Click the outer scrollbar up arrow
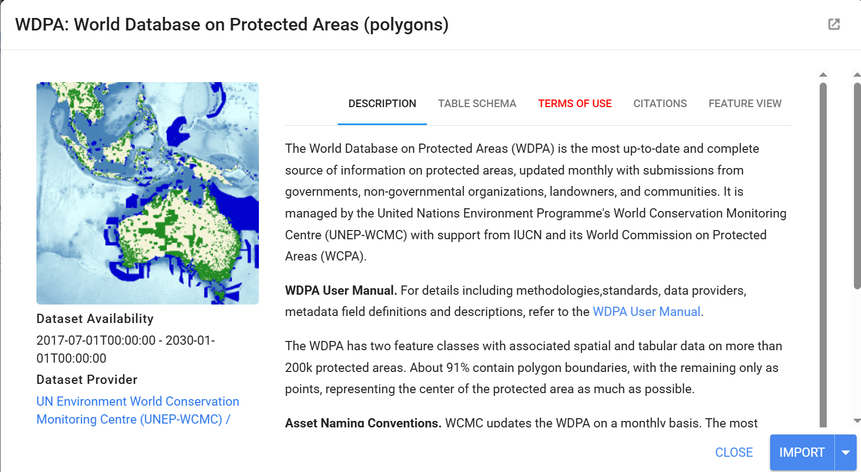Screen dimensions: 861x472 click(x=857, y=74)
